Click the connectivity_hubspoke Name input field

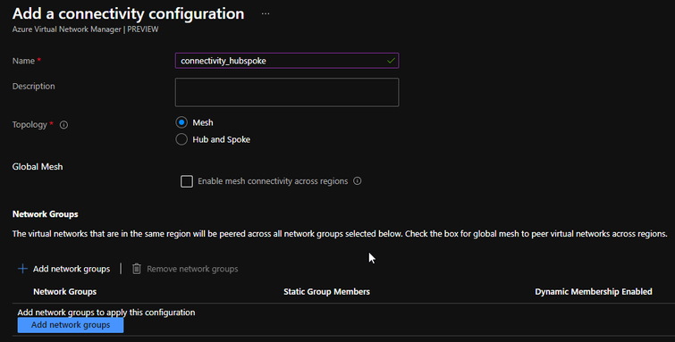(287, 61)
